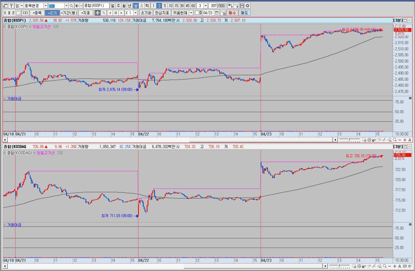415x271 pixels.
Task: Click the red 매수 buy button
Action: (232, 13)
